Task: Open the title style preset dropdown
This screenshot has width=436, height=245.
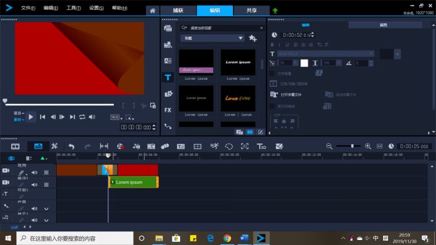Action: [397, 54]
